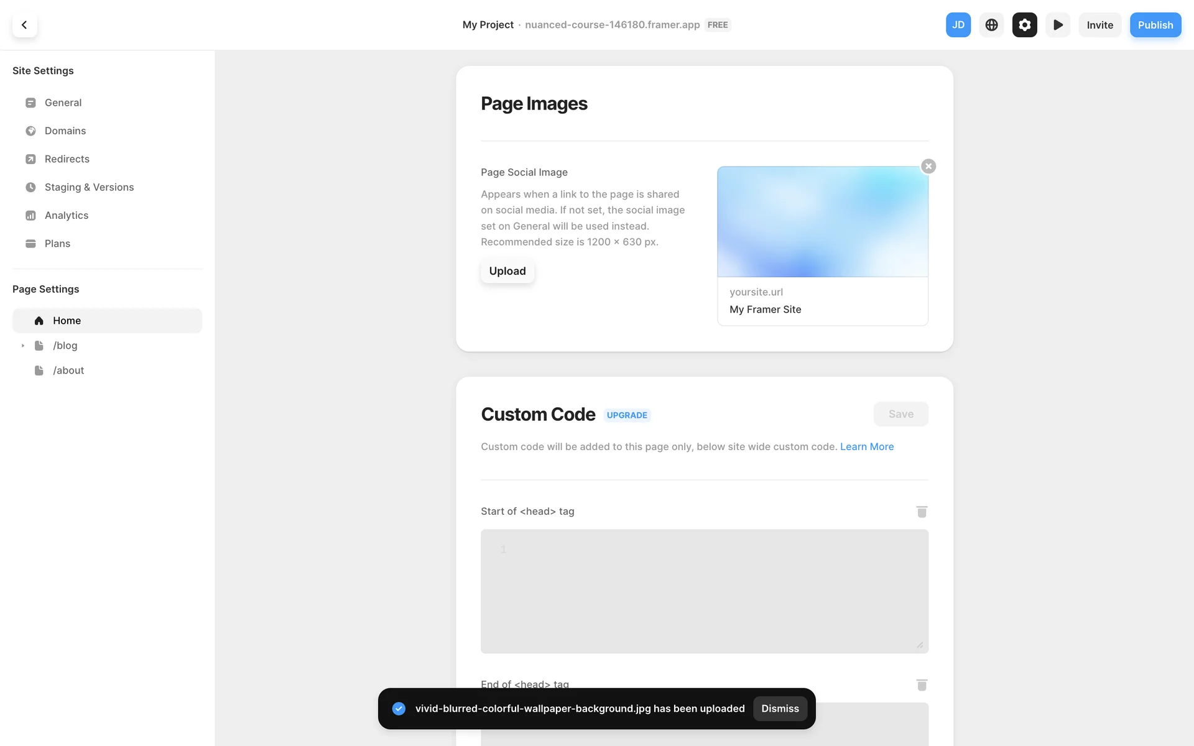
Task: Expand the /blog page tree
Action: point(23,346)
